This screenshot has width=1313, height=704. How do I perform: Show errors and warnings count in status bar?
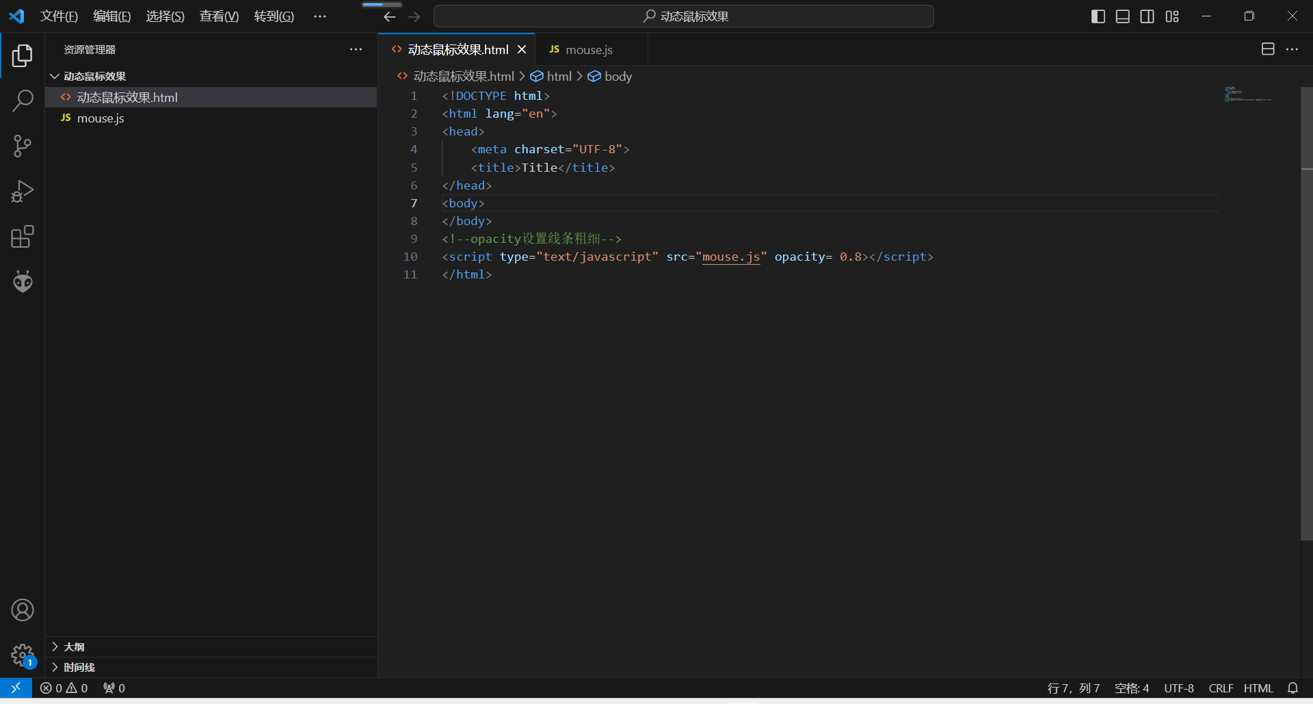pos(64,688)
